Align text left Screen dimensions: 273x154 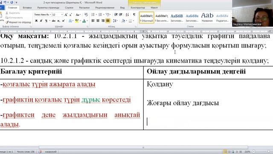point(93,21)
